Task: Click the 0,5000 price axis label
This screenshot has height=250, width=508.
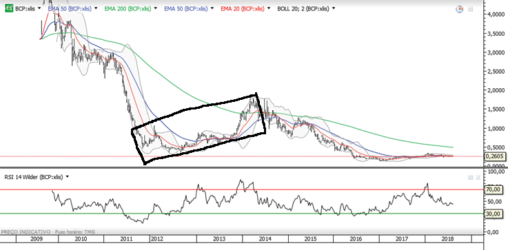Action: (x=496, y=147)
